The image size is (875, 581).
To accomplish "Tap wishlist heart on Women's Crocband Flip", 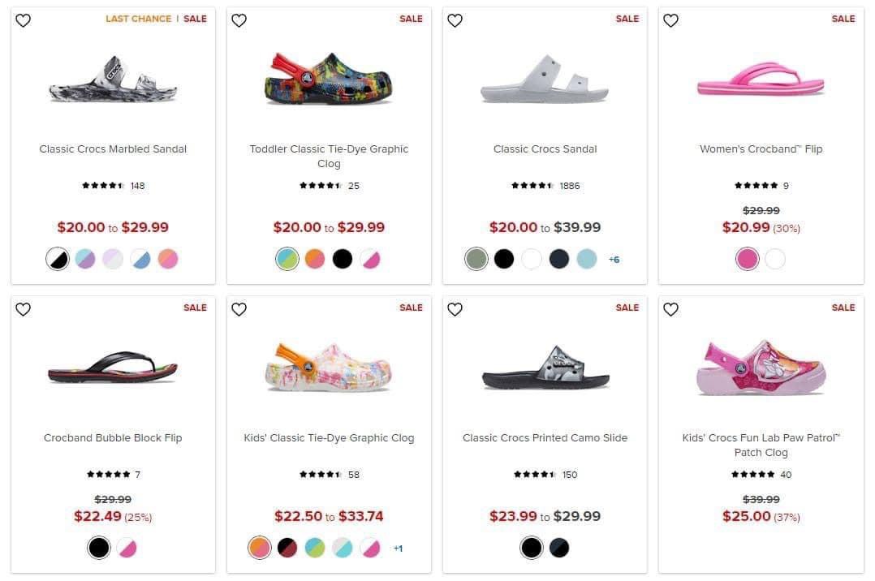I will click(671, 20).
